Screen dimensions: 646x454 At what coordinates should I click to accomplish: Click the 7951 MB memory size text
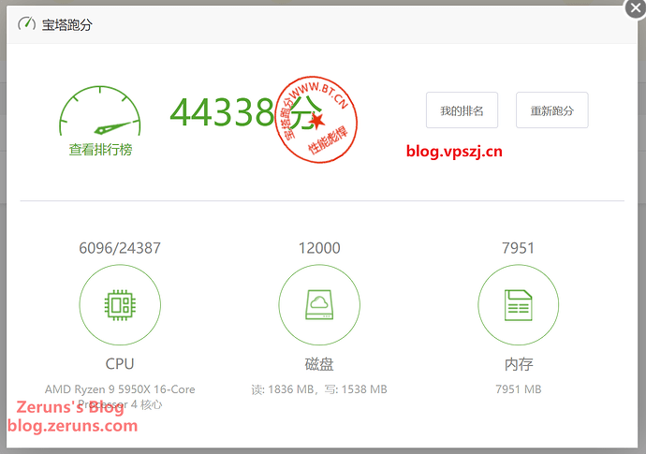(x=518, y=388)
